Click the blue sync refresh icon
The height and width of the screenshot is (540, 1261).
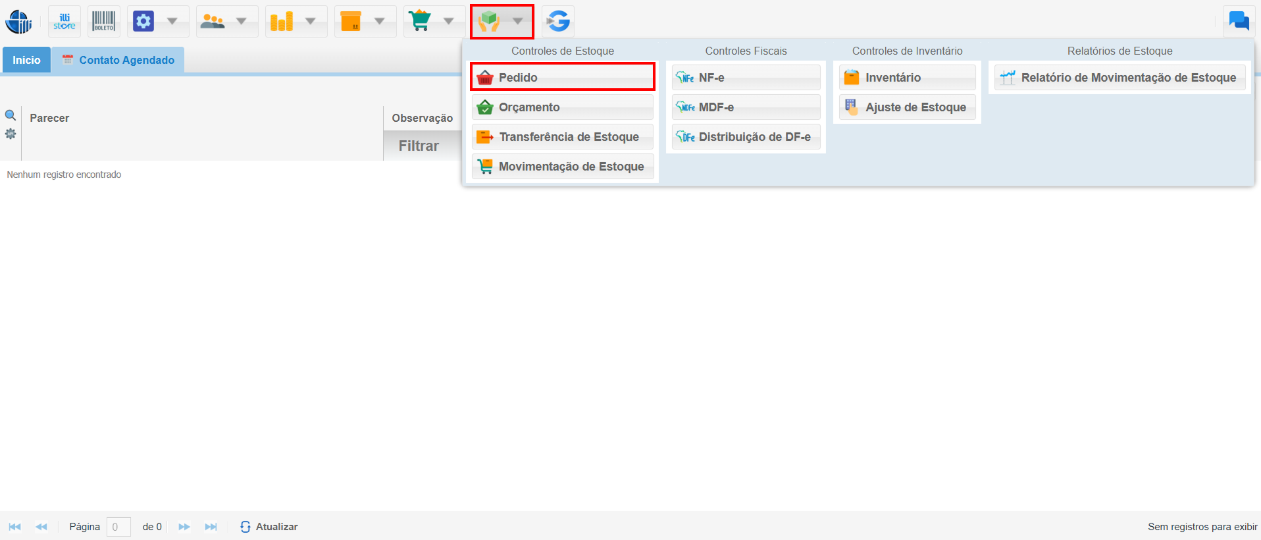pos(558,22)
